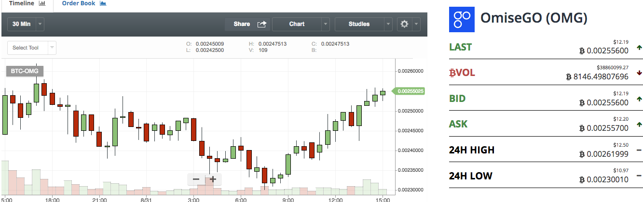Click the BID label

pos(457,99)
